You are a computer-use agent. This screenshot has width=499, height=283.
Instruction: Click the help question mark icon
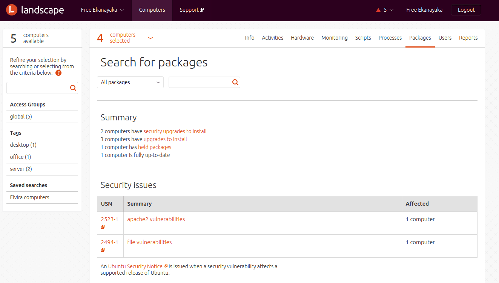pyautogui.click(x=58, y=73)
